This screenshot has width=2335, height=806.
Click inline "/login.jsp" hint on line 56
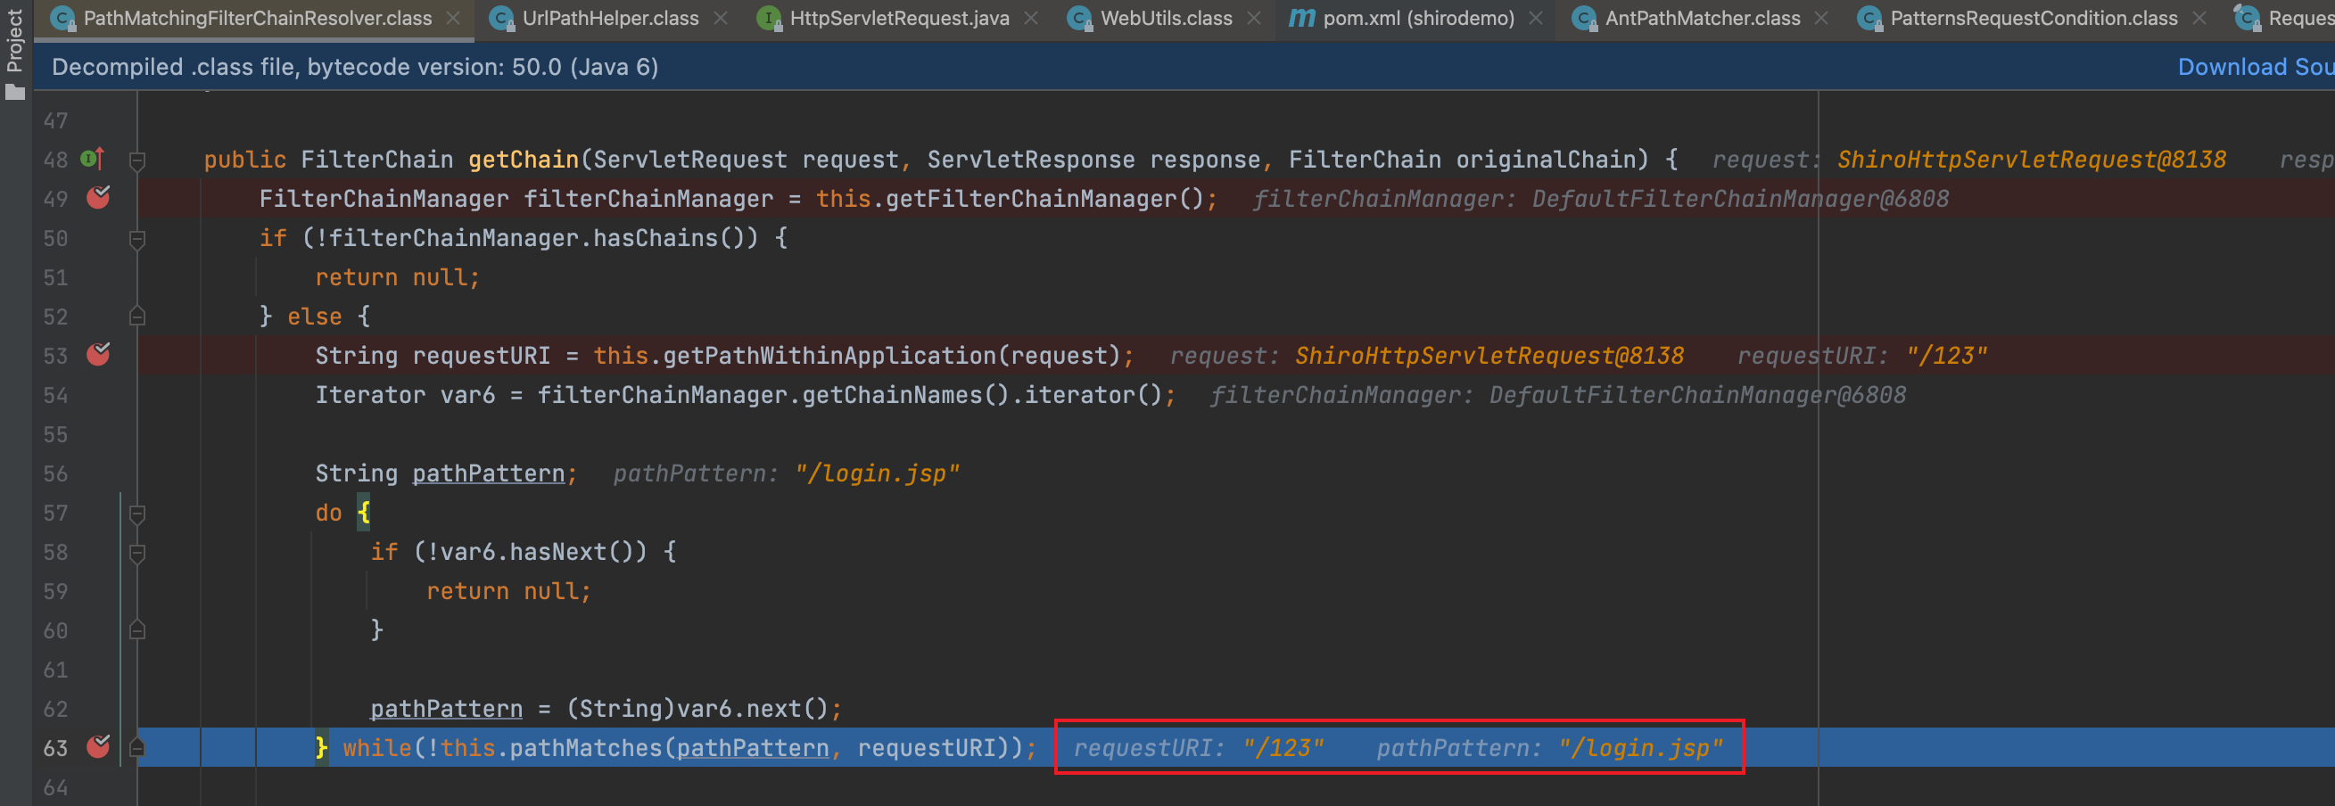click(877, 473)
